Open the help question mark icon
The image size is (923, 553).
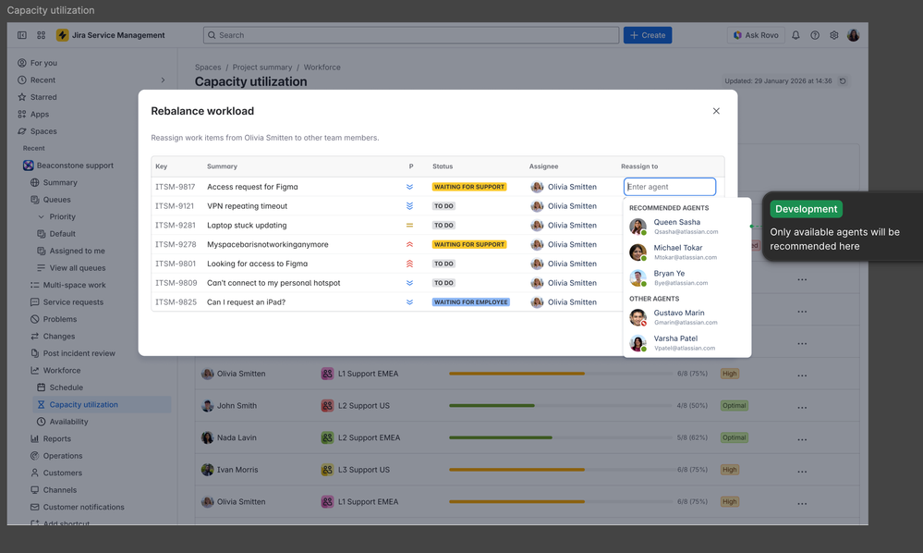815,35
